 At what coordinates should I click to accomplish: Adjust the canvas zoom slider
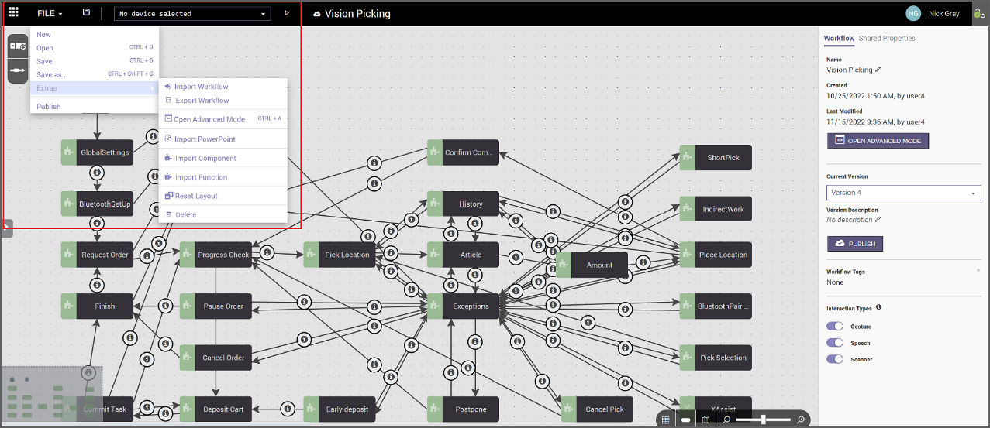764,419
